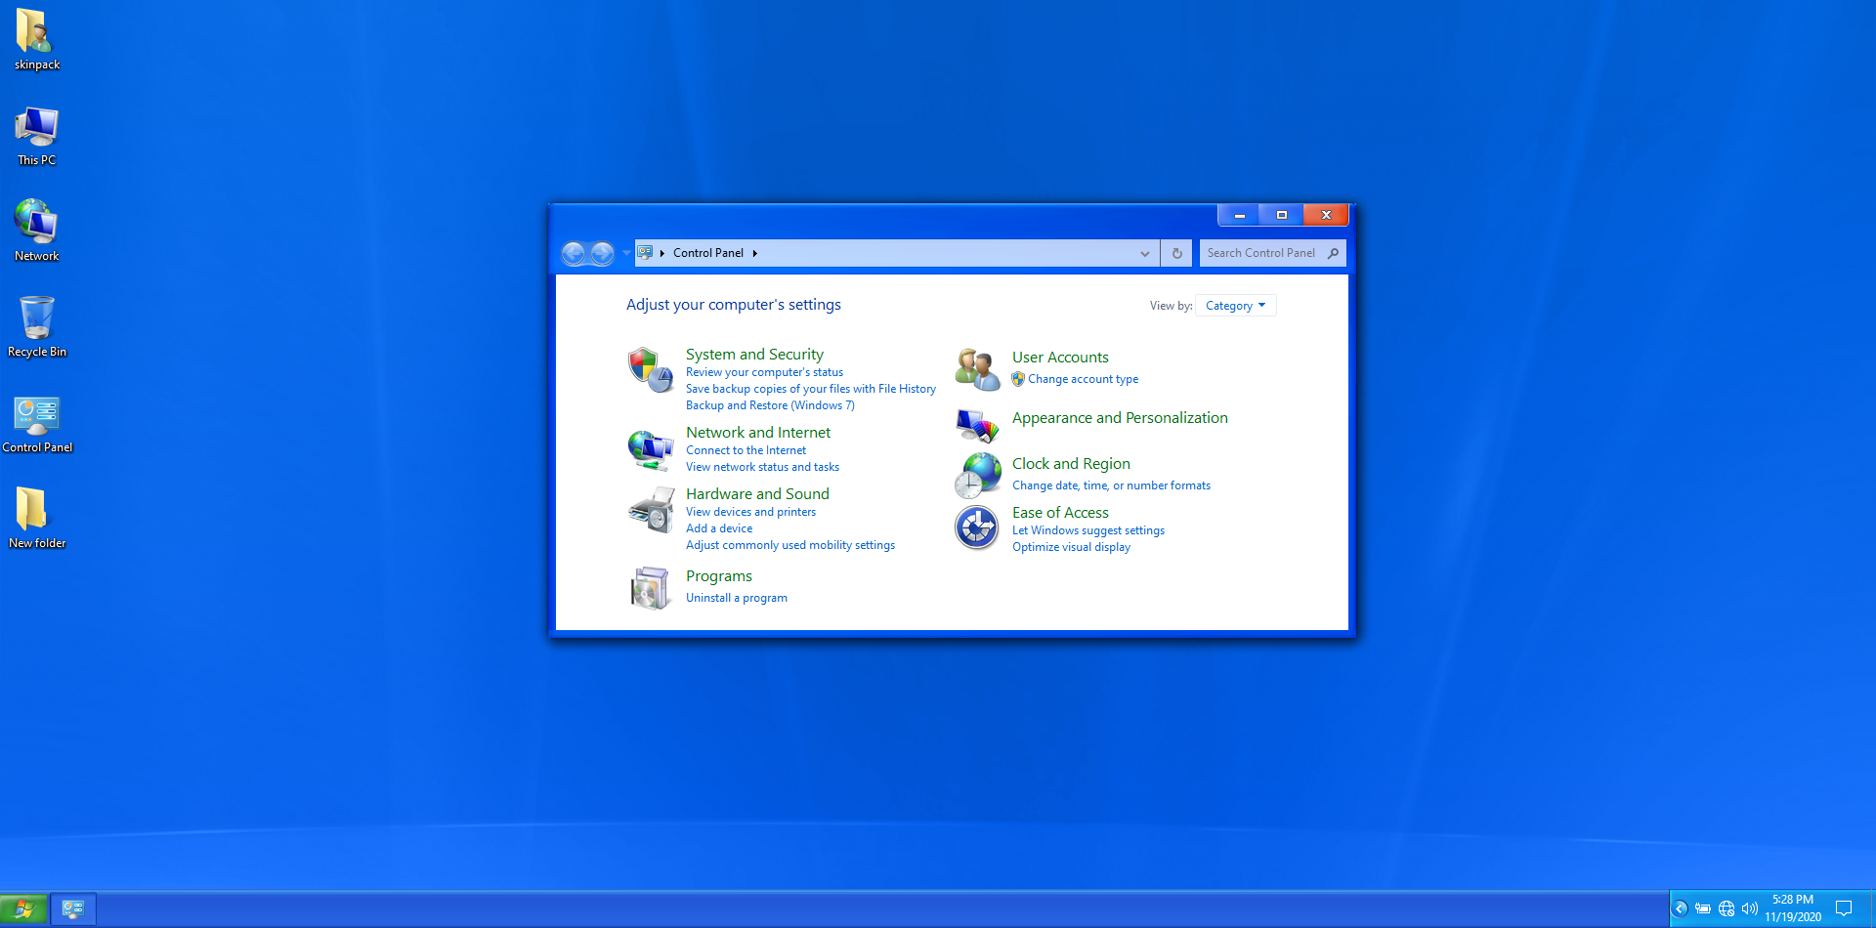Click the Appearance and Personalization icon

(x=977, y=425)
